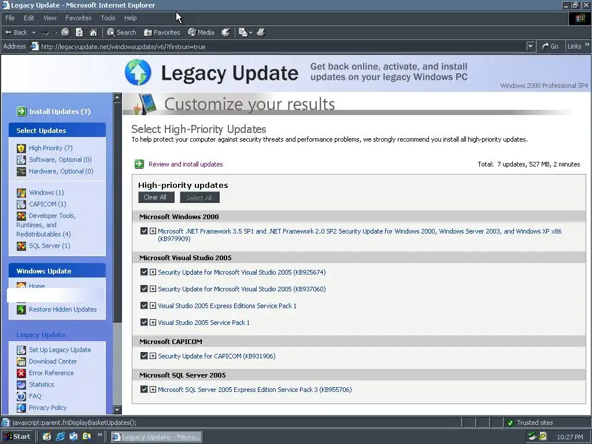Uncheck CAPICOM KB931906 security update
The image size is (592, 444).
144,356
